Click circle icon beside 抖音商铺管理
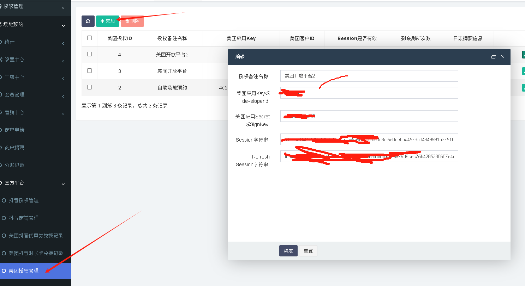The width and height of the screenshot is (525, 286). pyautogui.click(x=4, y=218)
